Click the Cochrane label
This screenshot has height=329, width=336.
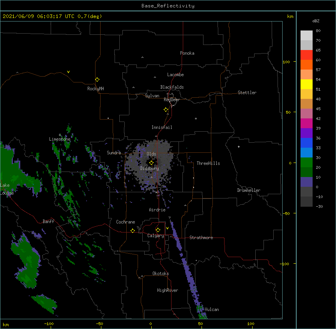click(126, 222)
